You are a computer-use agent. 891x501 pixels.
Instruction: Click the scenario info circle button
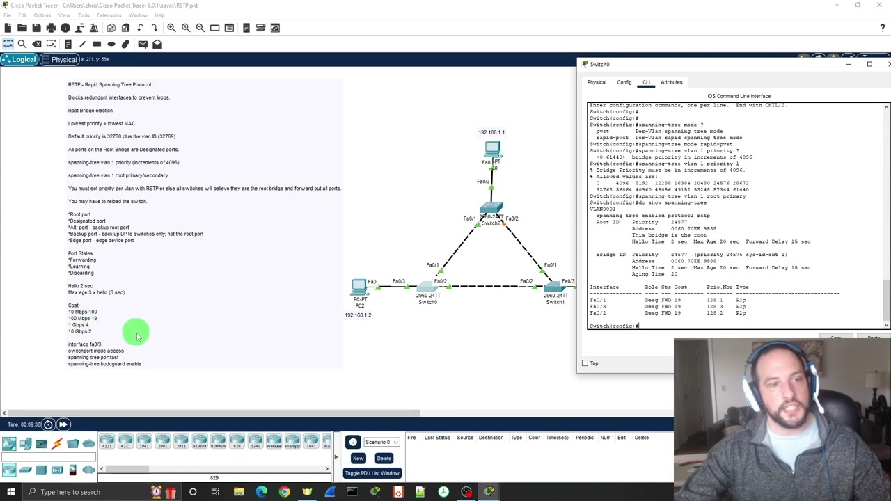click(353, 443)
